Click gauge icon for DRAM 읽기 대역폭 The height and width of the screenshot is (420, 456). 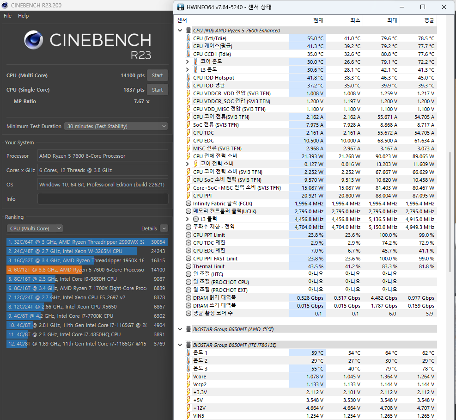point(188,298)
